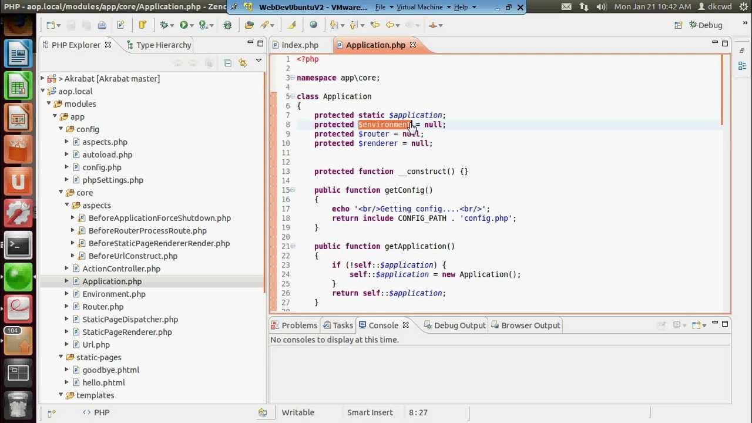Start the Debug bug icon in toolbar

click(164, 25)
